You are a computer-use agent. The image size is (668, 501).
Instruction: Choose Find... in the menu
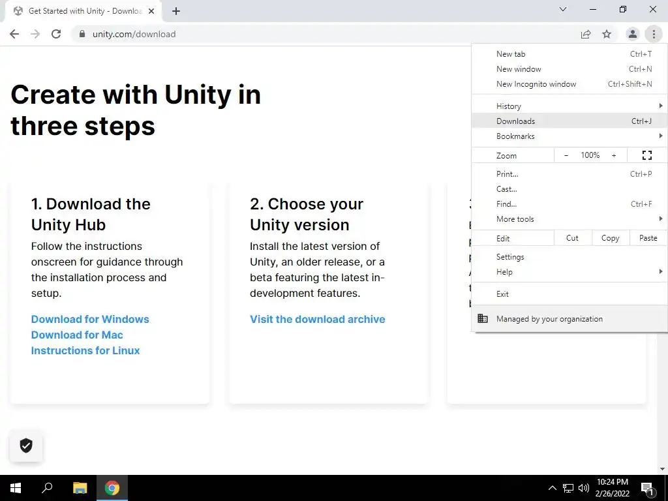569,204
